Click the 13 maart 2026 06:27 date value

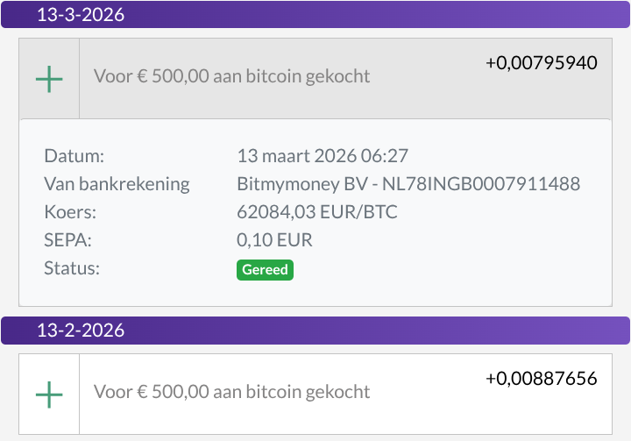(323, 156)
